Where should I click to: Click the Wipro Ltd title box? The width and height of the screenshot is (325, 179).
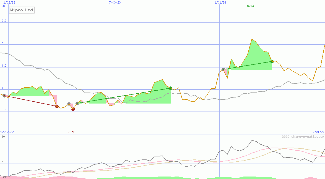[22, 10]
